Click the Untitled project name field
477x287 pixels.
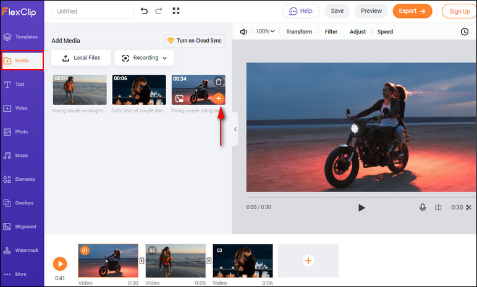[93, 11]
